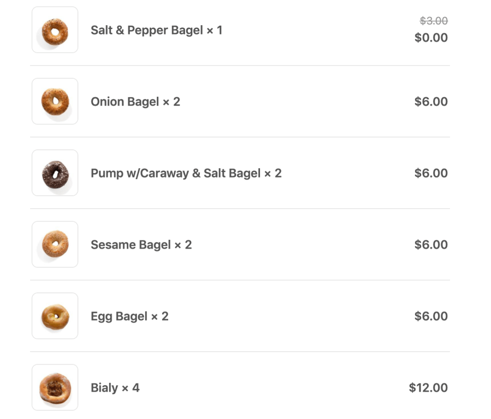Click the crossed-out $3.00 original price
Screen dimensions: 491x419
point(434,21)
